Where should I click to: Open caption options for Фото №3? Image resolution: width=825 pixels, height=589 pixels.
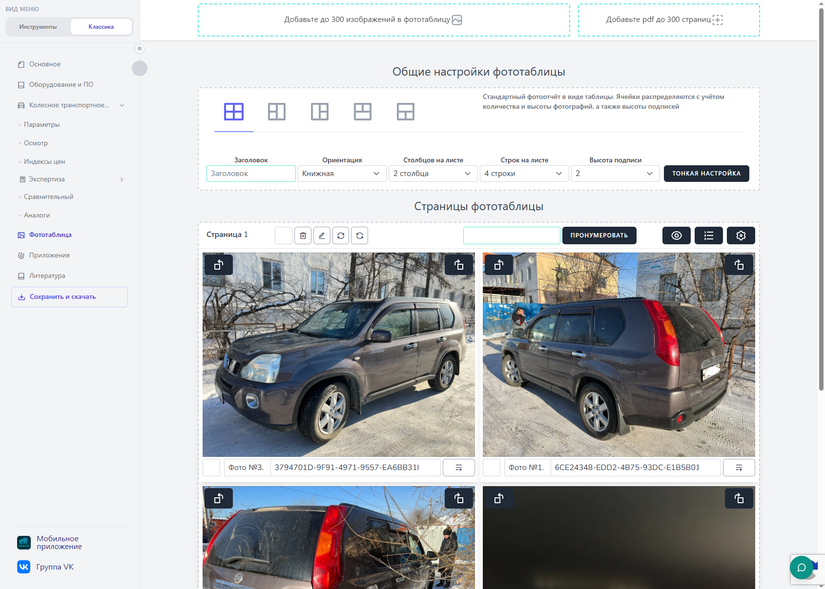pos(459,468)
